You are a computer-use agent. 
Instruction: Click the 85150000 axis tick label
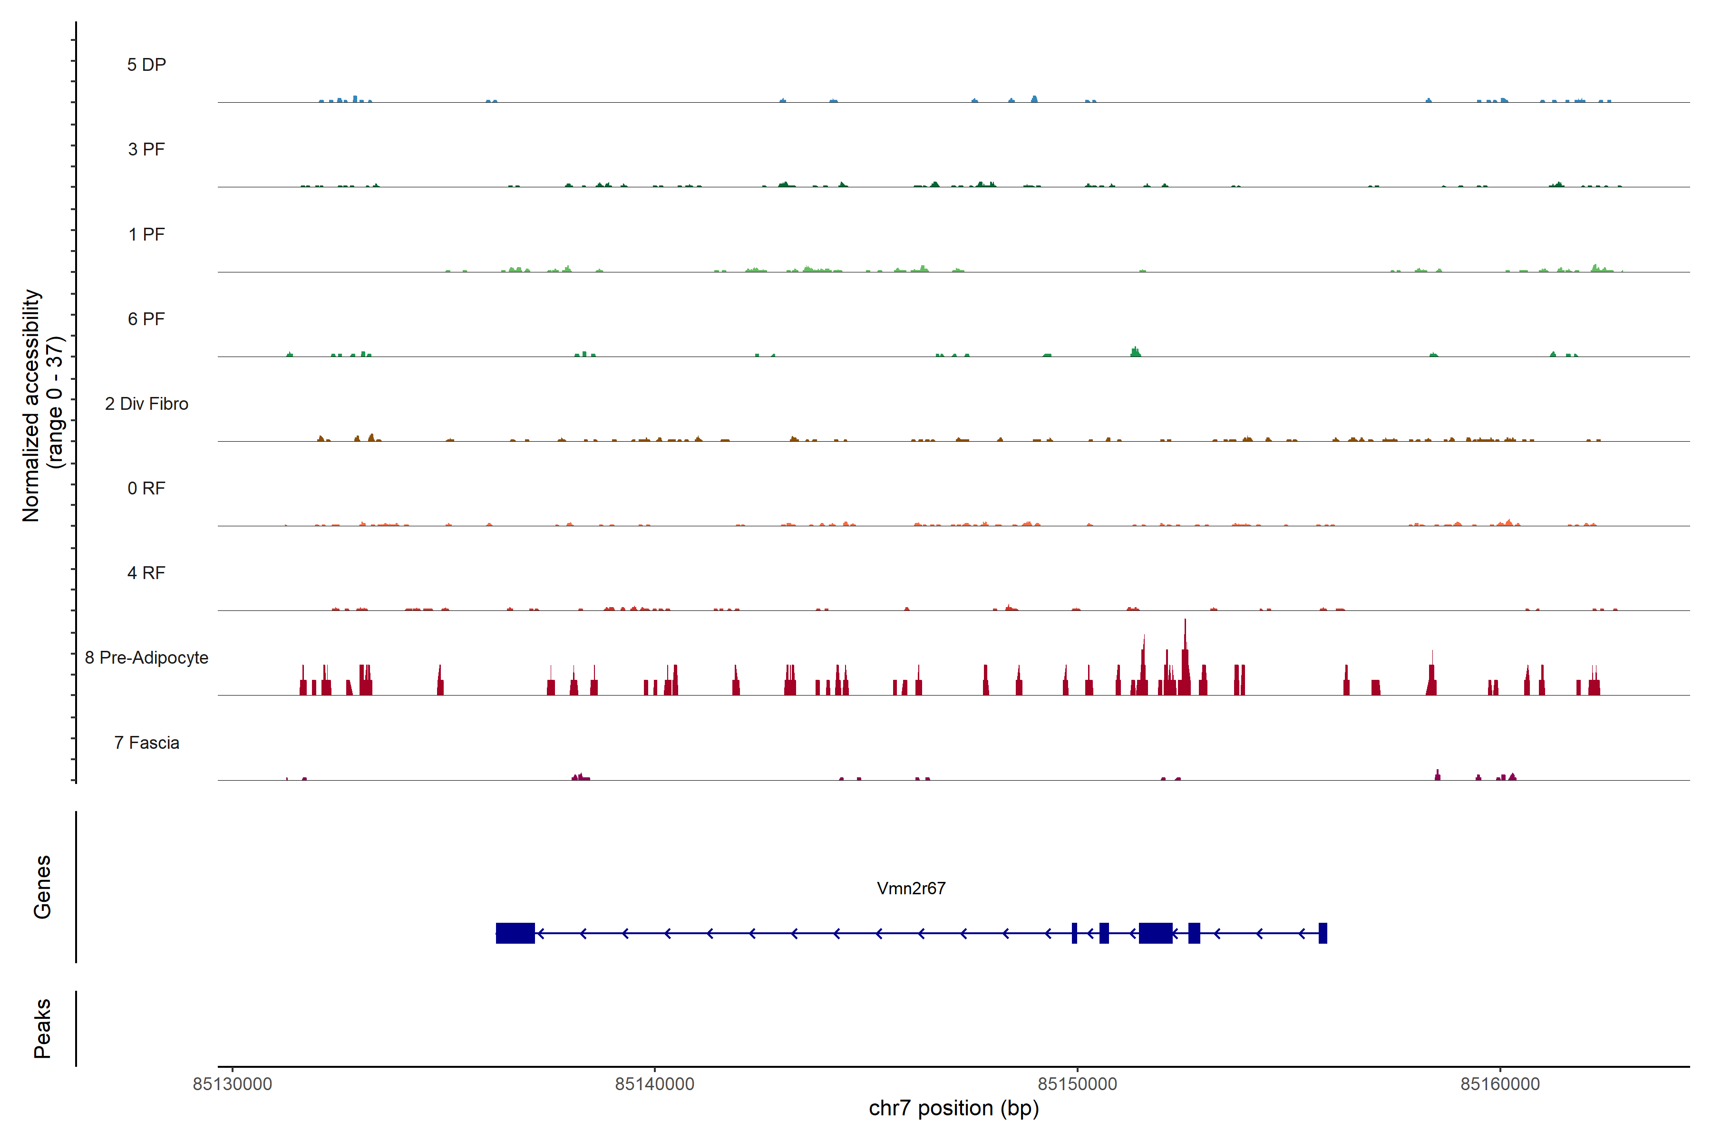[1077, 1084]
